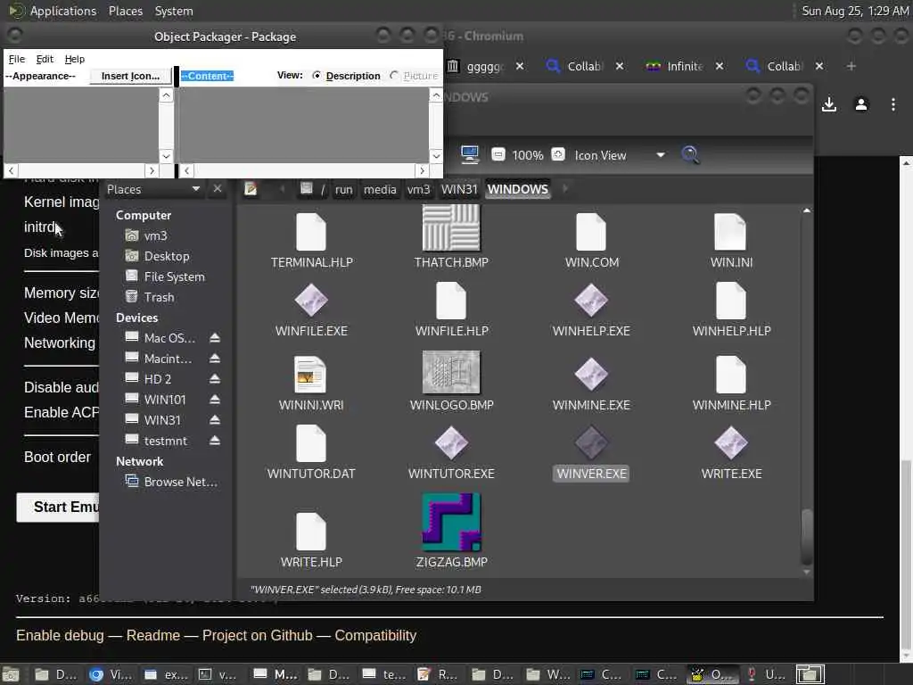Open Chromium profile icon
913x685 pixels.
click(x=861, y=104)
